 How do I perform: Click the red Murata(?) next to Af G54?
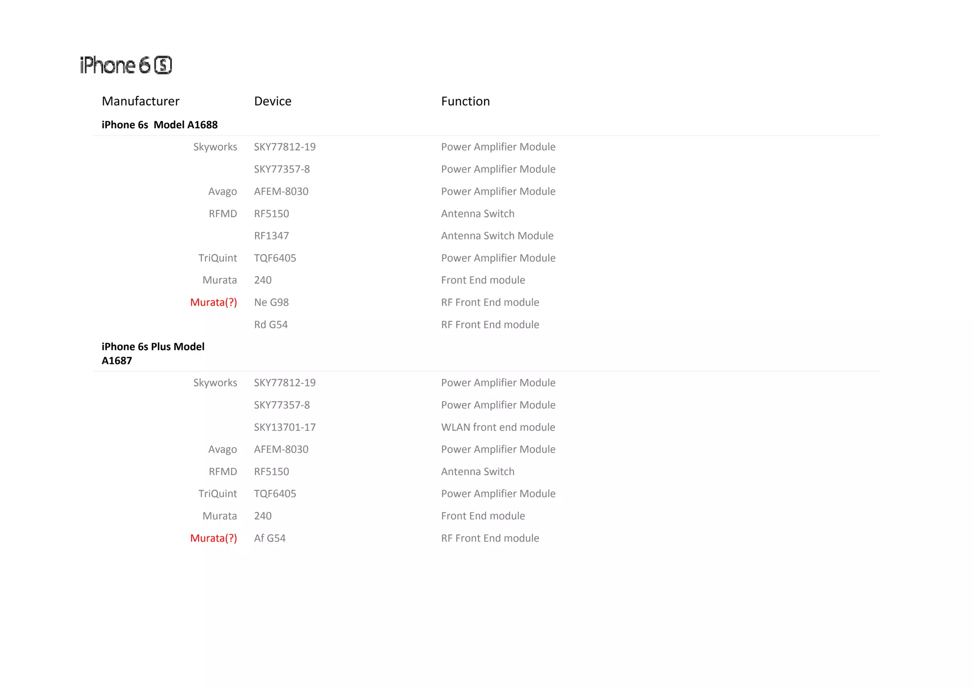click(x=213, y=538)
